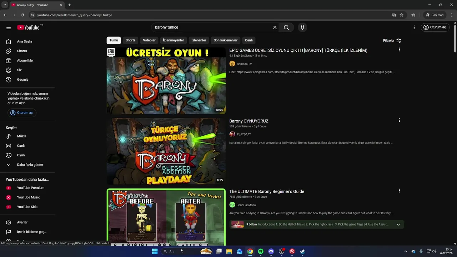Screen dimensions: 457x257
Task: Click the magnifier search button
Action: click(286, 27)
